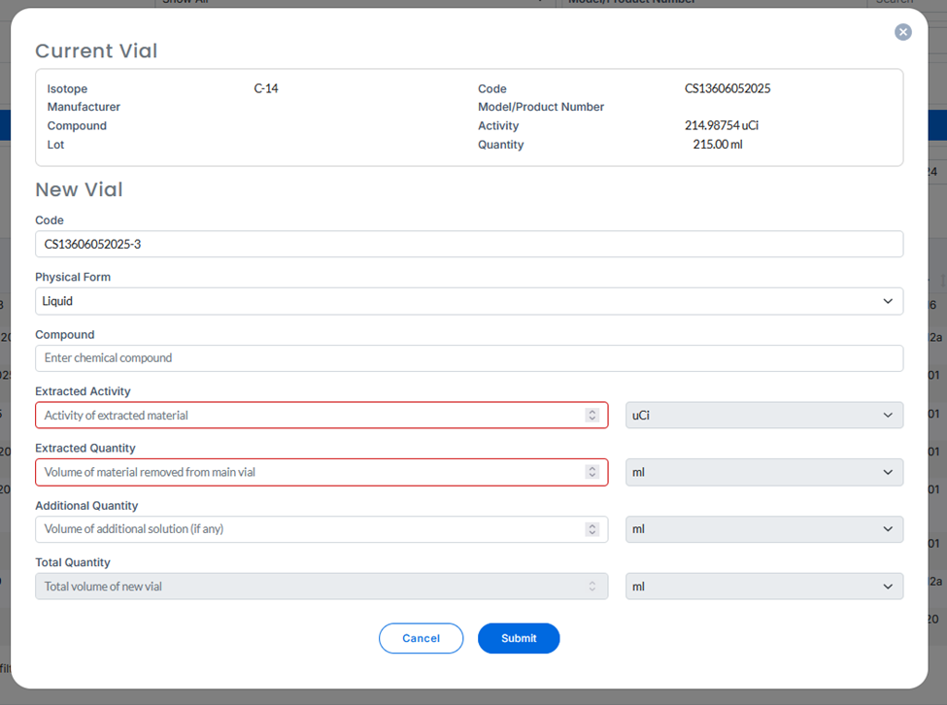Click the Extracted Activity label
Image resolution: width=947 pixels, height=705 pixels.
[x=83, y=391]
